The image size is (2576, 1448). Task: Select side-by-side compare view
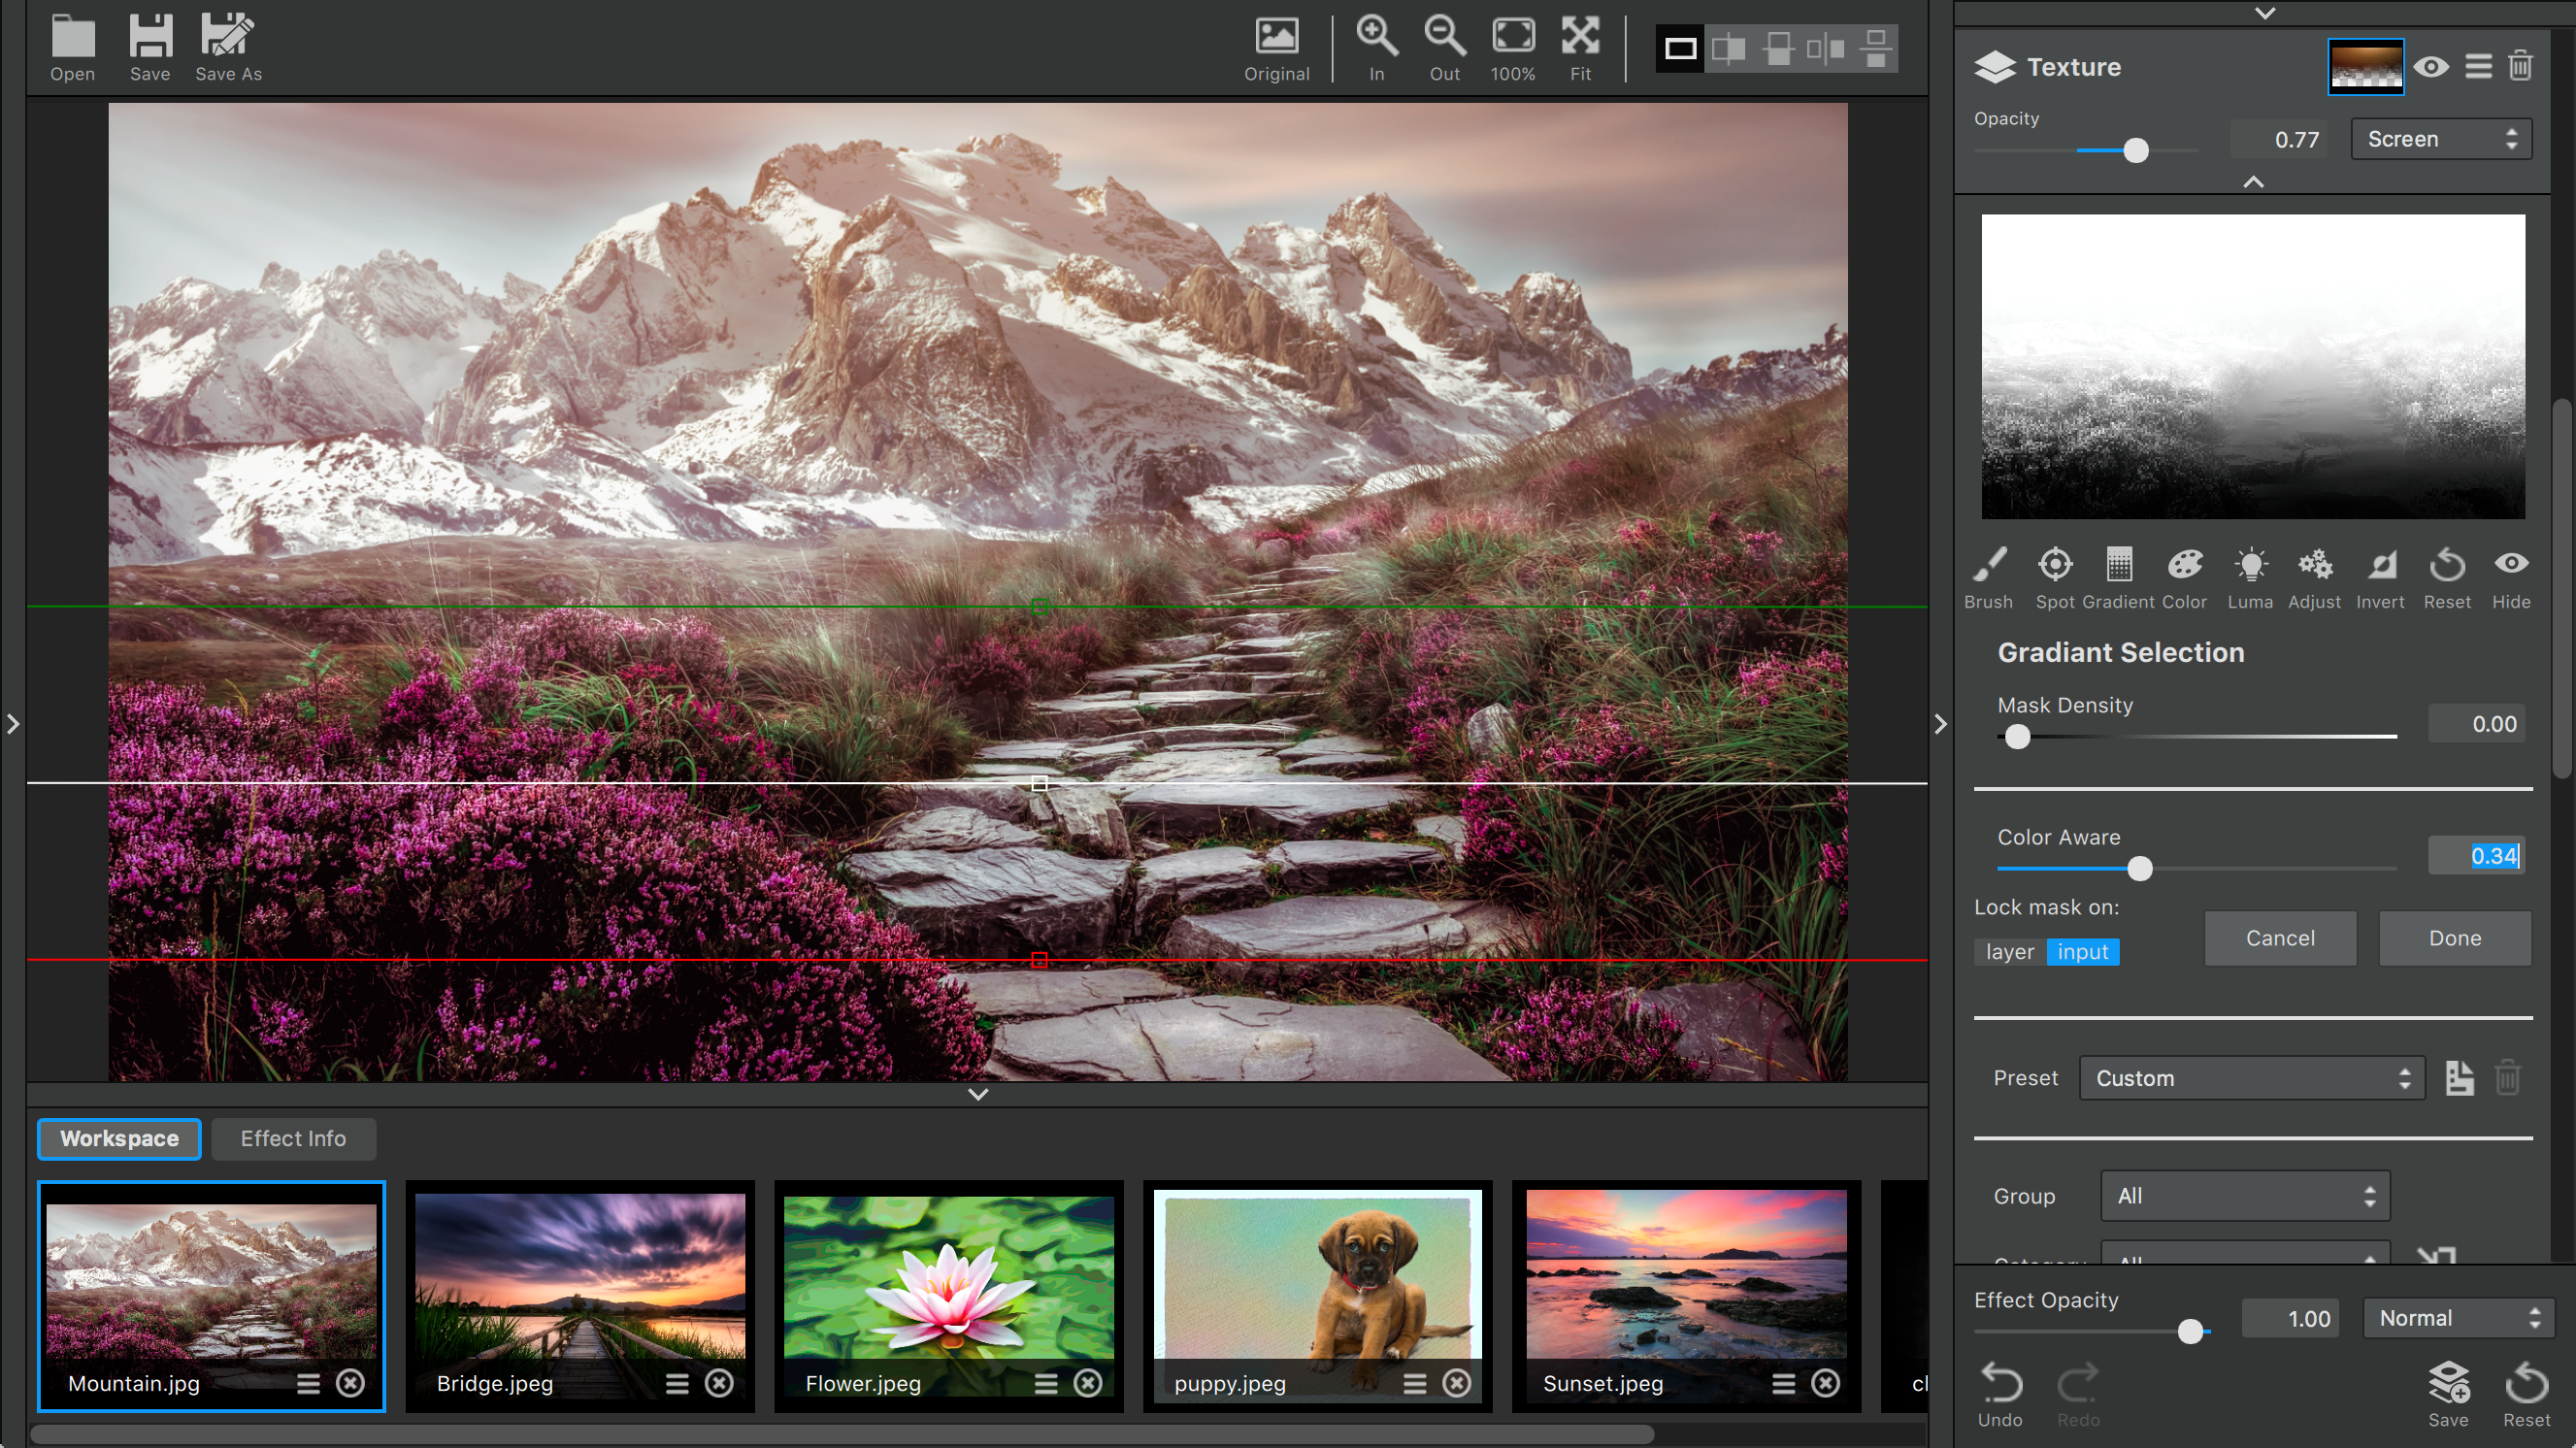coord(1826,48)
